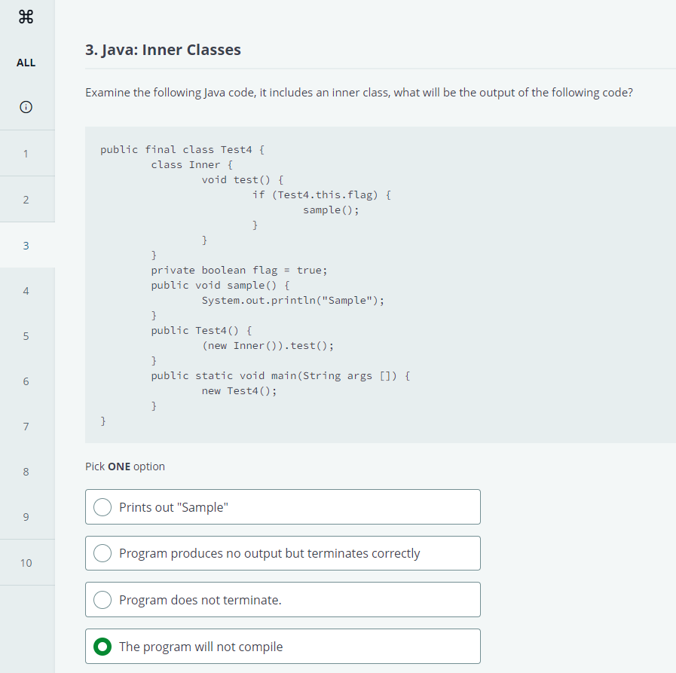Image resolution: width=676 pixels, height=673 pixels.
Task: Go to question 1 in sidebar
Action: click(x=26, y=154)
